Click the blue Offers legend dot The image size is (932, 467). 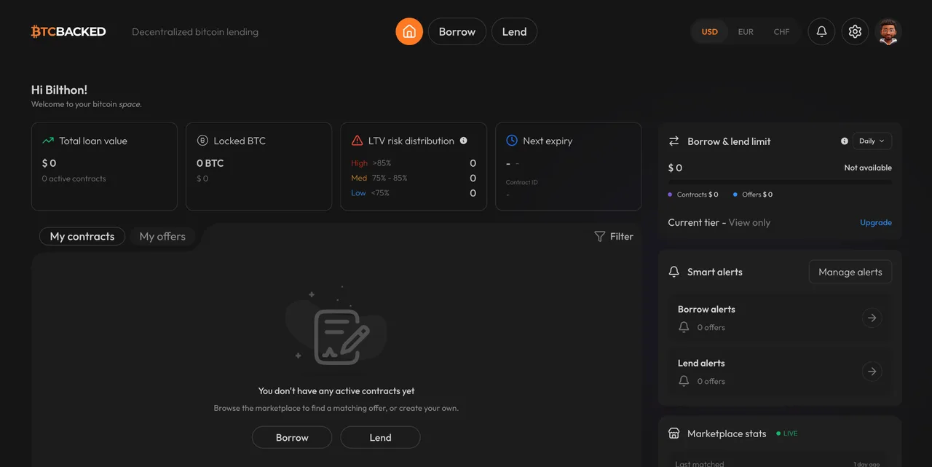click(735, 195)
